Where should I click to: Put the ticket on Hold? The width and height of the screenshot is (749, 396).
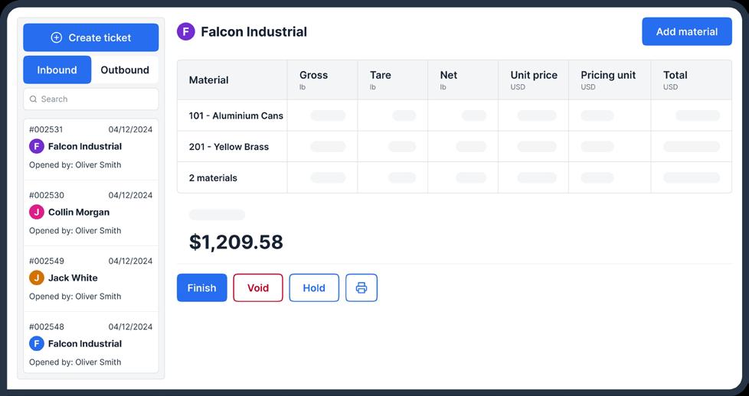point(314,288)
